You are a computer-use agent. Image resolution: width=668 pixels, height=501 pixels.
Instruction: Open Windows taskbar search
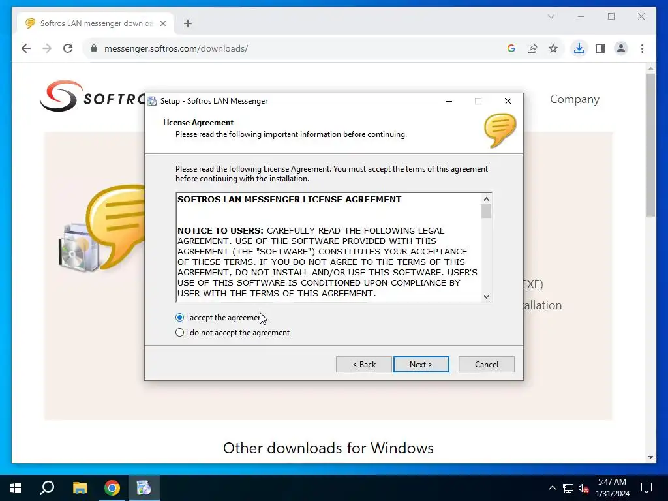pyautogui.click(x=47, y=488)
